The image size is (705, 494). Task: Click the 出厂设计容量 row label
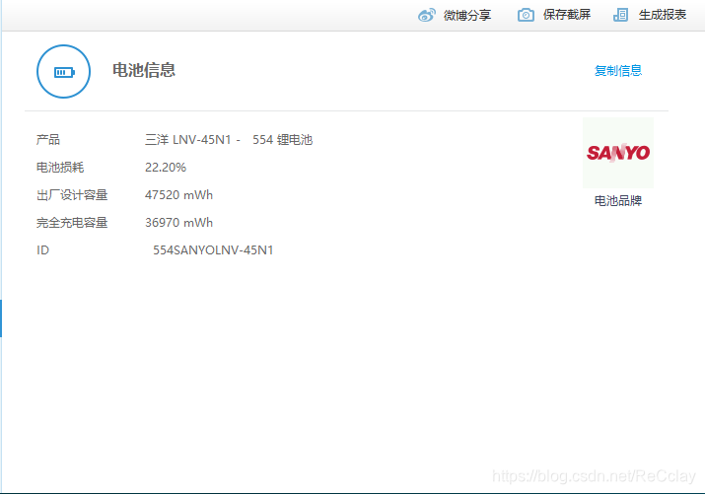72,195
